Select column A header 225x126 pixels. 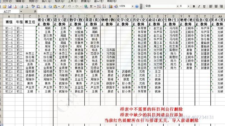point(9,16)
